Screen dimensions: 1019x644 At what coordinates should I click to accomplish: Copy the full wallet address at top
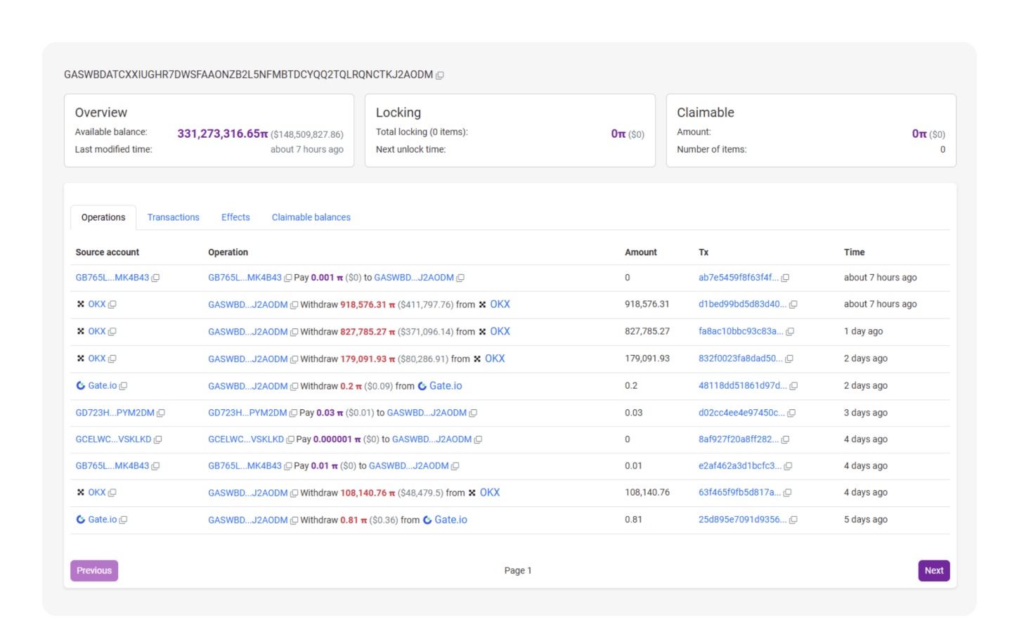[440, 75]
